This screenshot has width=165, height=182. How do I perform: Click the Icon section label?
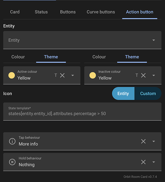(x=8, y=94)
